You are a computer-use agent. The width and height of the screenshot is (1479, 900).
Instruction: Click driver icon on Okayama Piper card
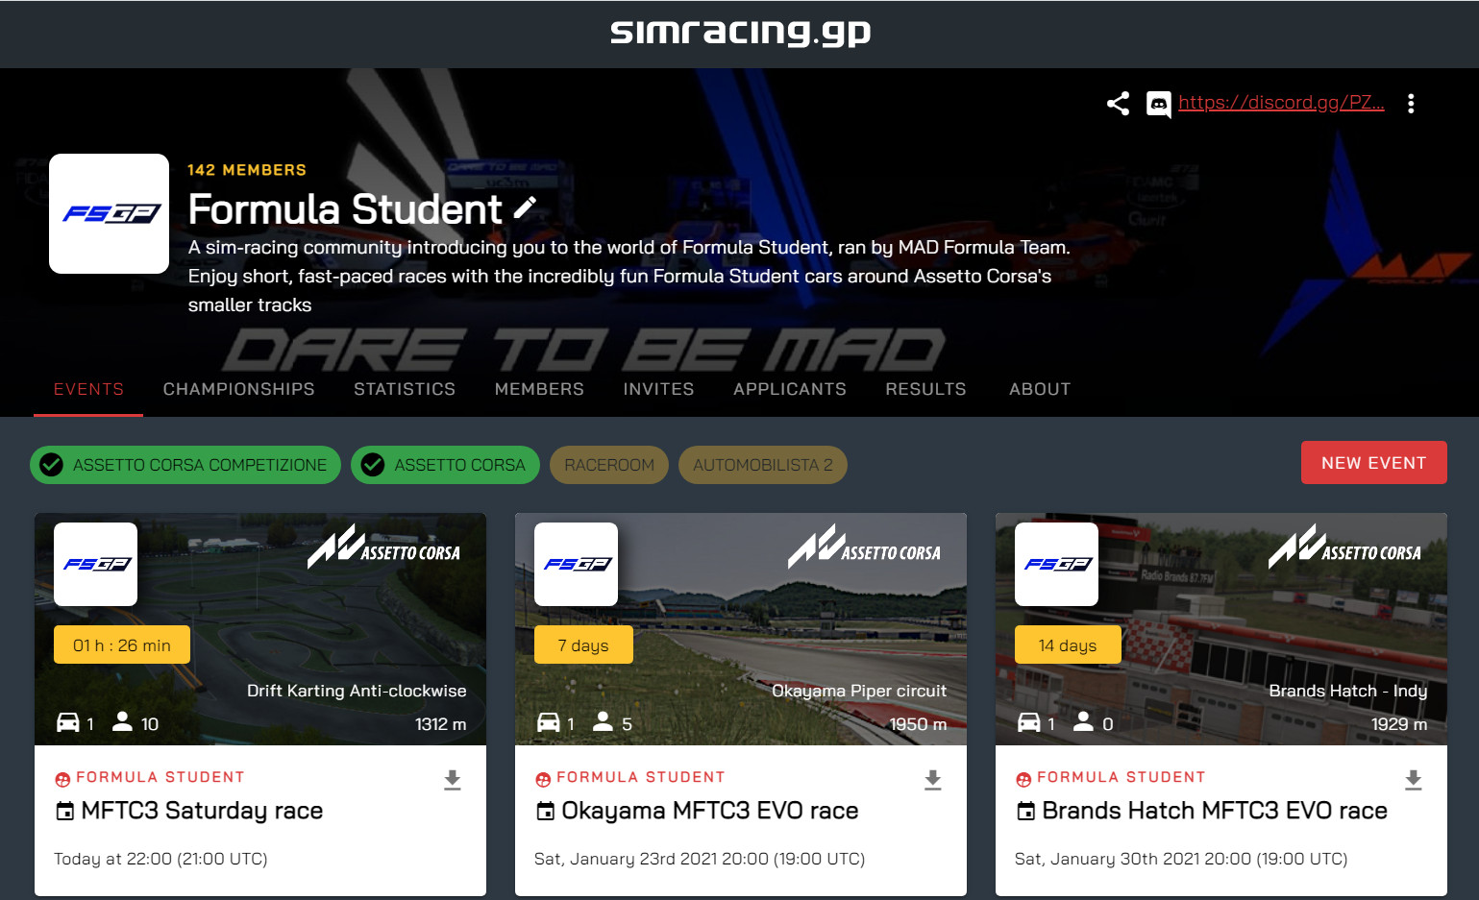click(x=603, y=721)
